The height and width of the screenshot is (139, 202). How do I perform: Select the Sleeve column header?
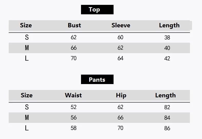[121, 25]
